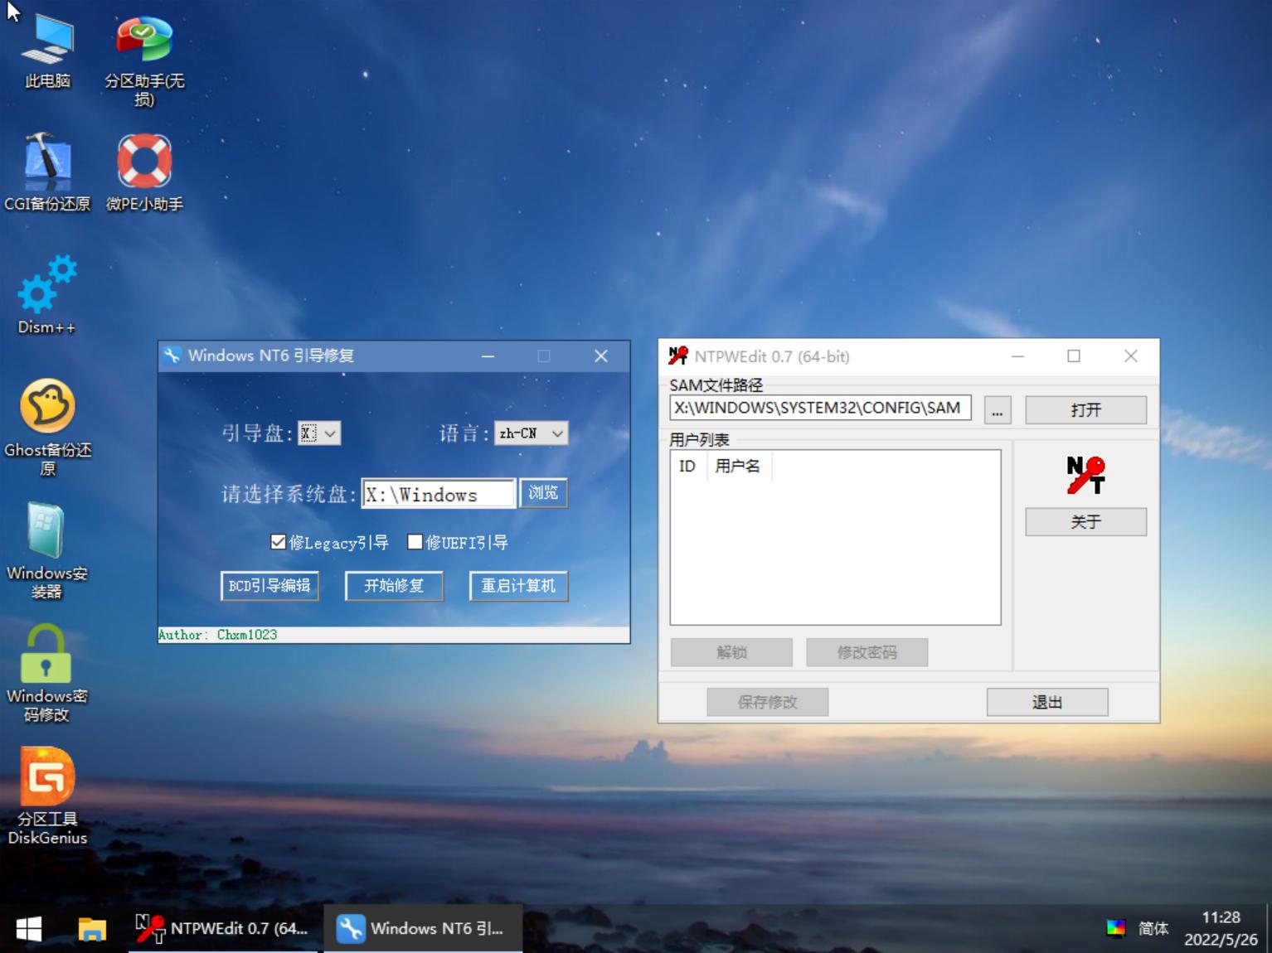Screen dimensions: 1272x953
Task: Click the Windows Start button
Action: [x=27, y=929]
